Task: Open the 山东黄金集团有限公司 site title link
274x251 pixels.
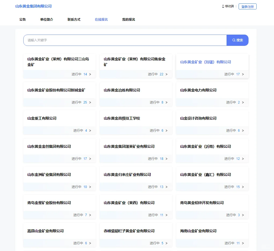Action: (x=33, y=6)
